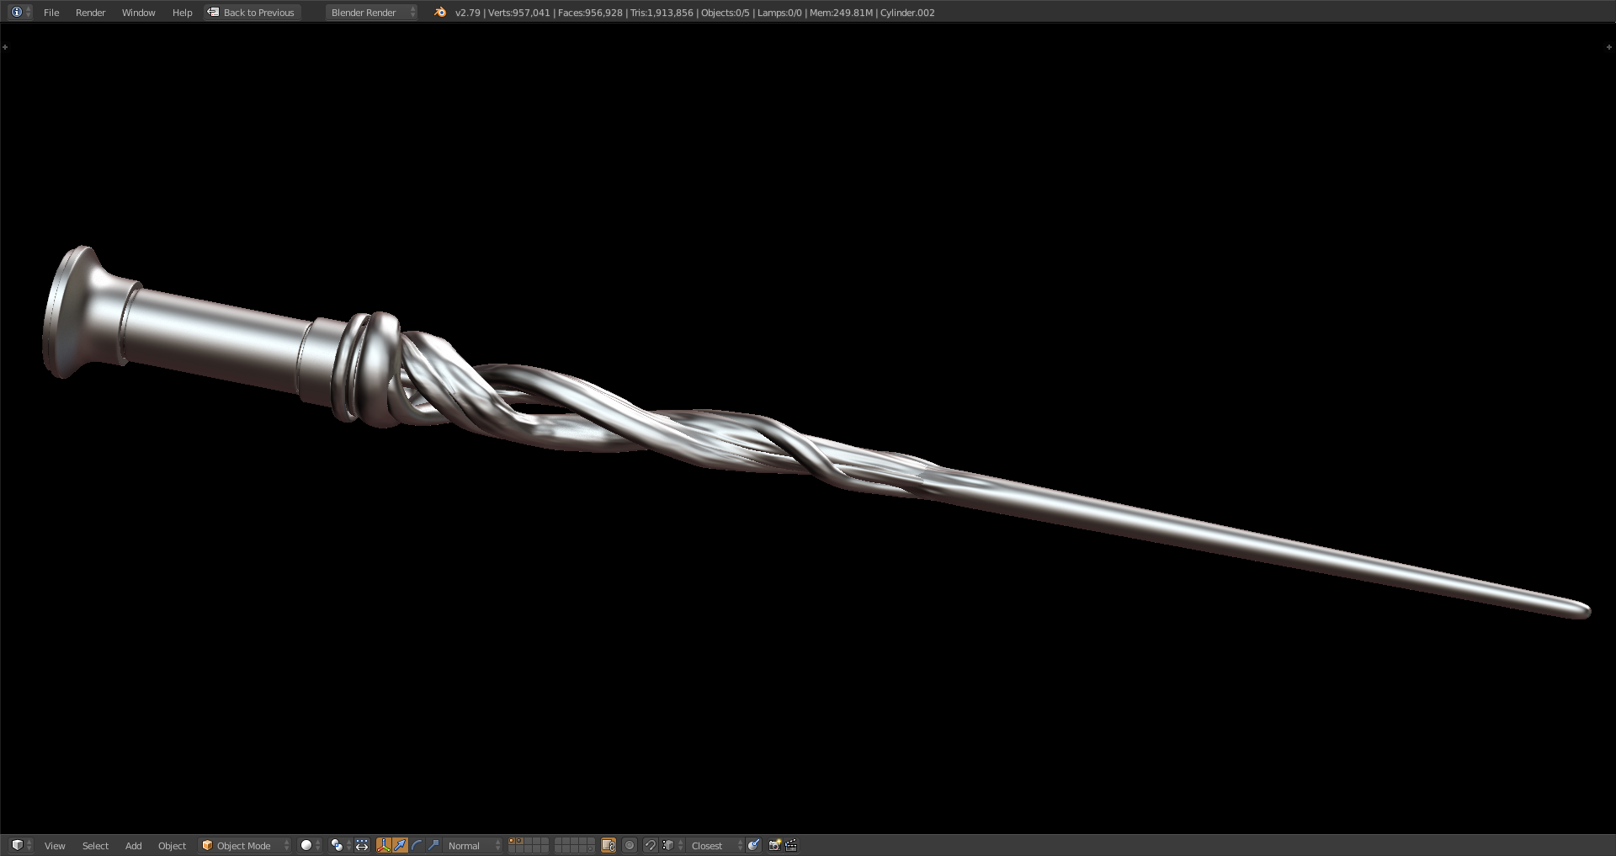1616x856 pixels.
Task: Click the Cylinder.002 object name text
Action: point(907,13)
